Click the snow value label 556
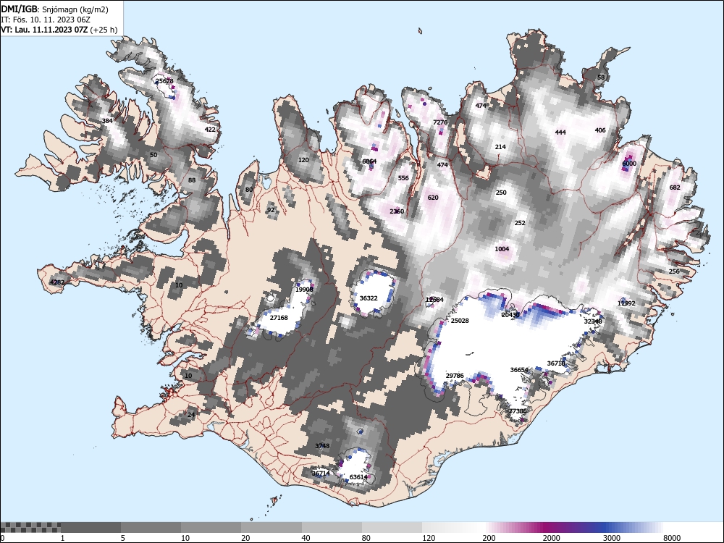The image size is (724, 543). [403, 178]
